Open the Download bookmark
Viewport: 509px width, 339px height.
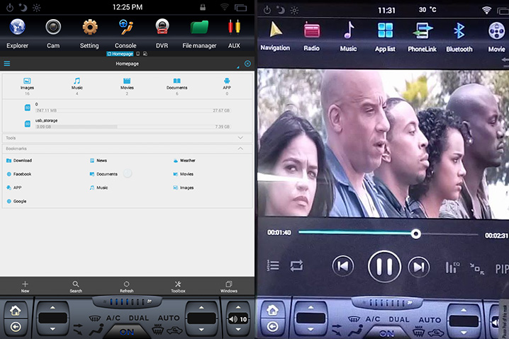click(19, 161)
